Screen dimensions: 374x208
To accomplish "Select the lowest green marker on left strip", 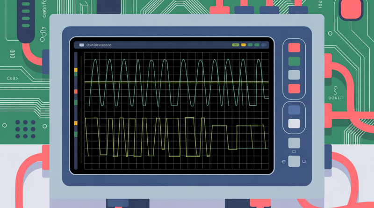I will coord(76,134).
